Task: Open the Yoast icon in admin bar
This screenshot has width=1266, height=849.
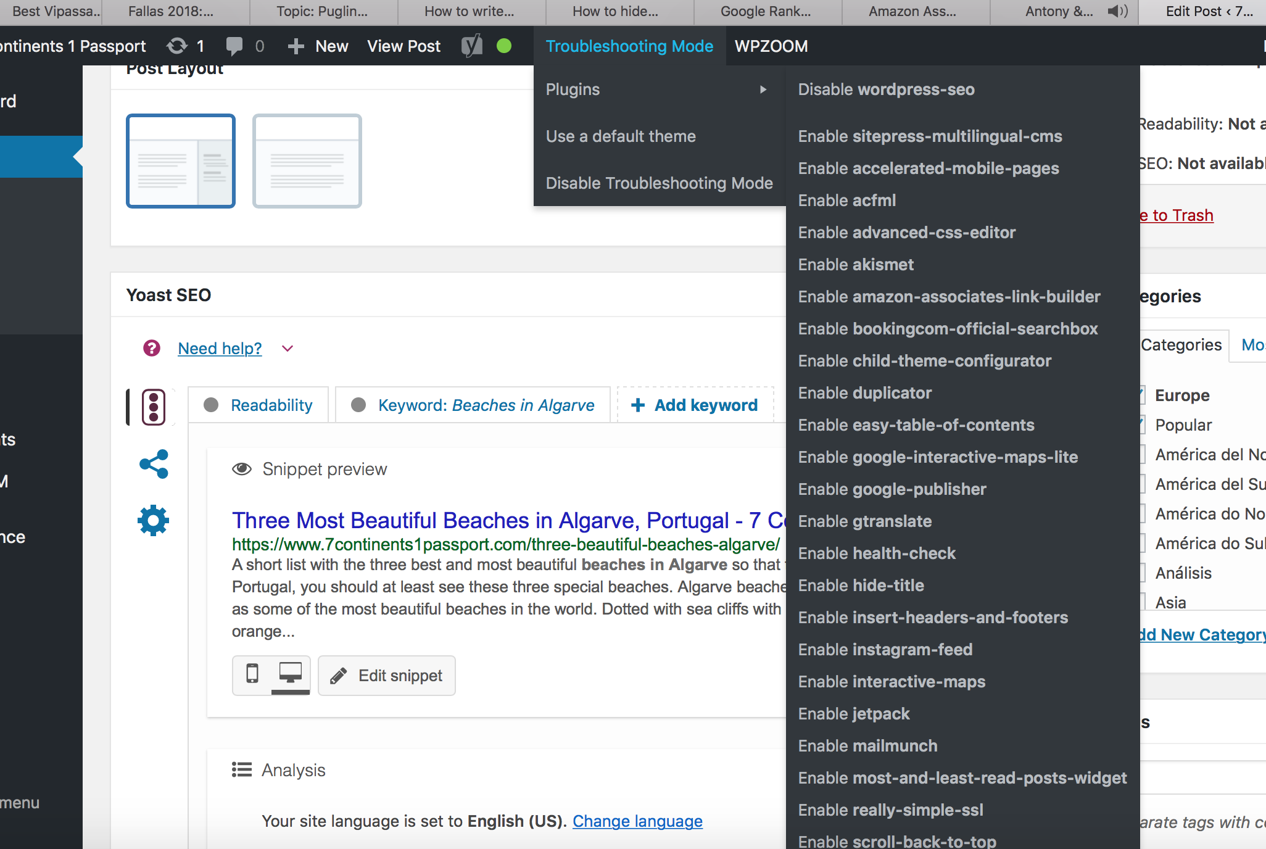Action: tap(472, 46)
